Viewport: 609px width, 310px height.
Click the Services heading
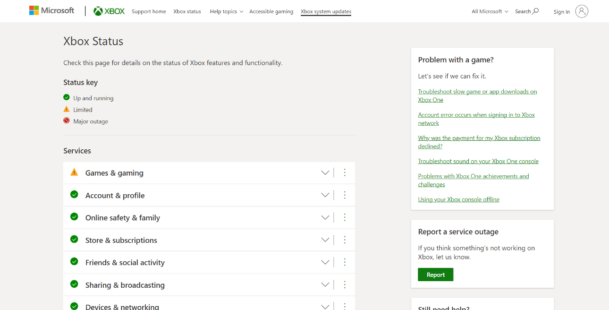pos(77,151)
